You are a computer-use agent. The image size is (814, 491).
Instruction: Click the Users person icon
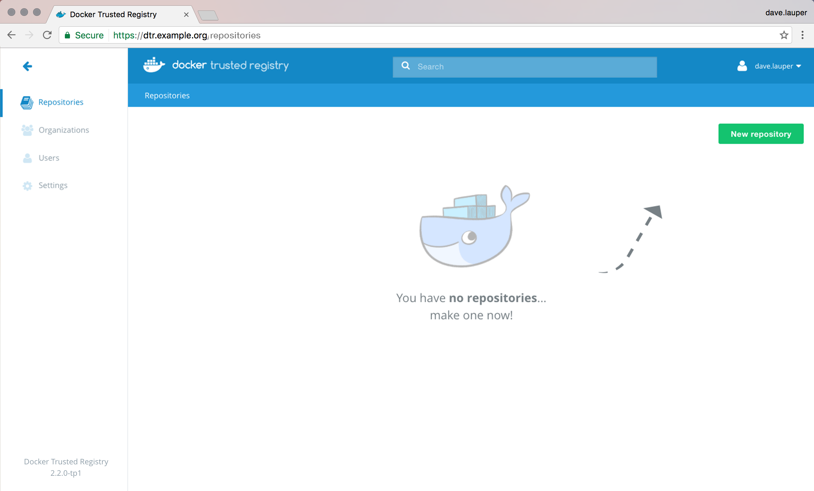point(27,158)
